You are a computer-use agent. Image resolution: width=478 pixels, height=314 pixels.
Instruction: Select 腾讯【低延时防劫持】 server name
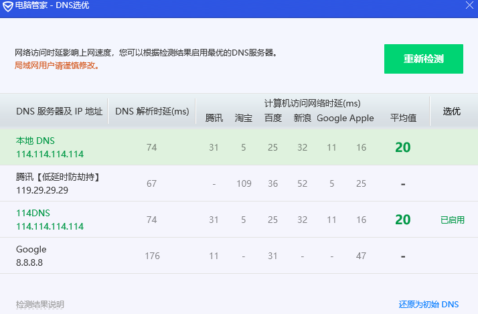[x=58, y=177]
